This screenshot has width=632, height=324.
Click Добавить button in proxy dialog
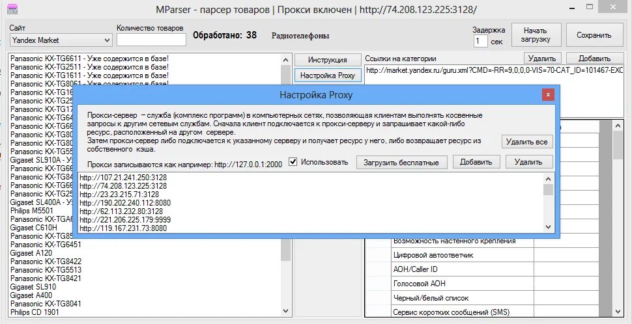[476, 162]
